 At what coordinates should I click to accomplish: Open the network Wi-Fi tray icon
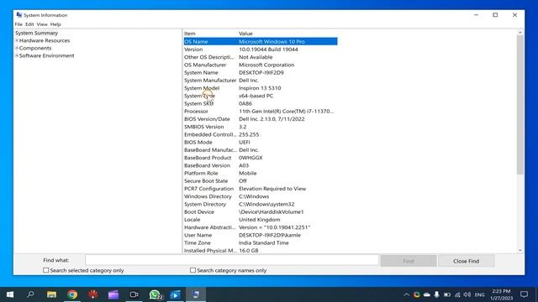coord(457,294)
